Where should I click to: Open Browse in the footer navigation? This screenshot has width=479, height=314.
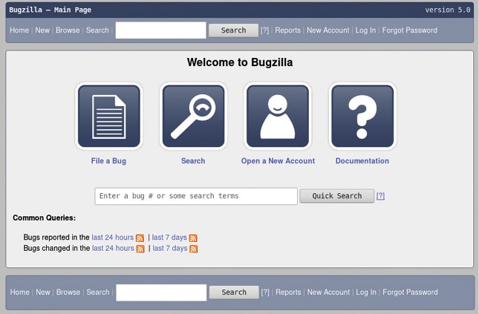[x=68, y=292]
